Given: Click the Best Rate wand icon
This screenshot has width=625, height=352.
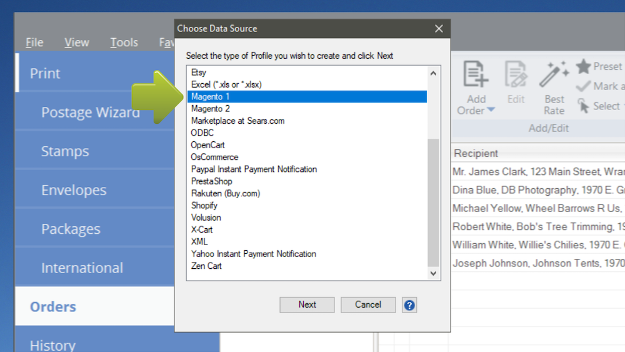Looking at the screenshot, I should [x=554, y=74].
